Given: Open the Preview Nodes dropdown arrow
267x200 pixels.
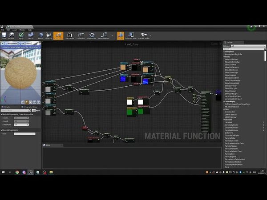Looking at the screenshot, I should [x=151, y=36].
